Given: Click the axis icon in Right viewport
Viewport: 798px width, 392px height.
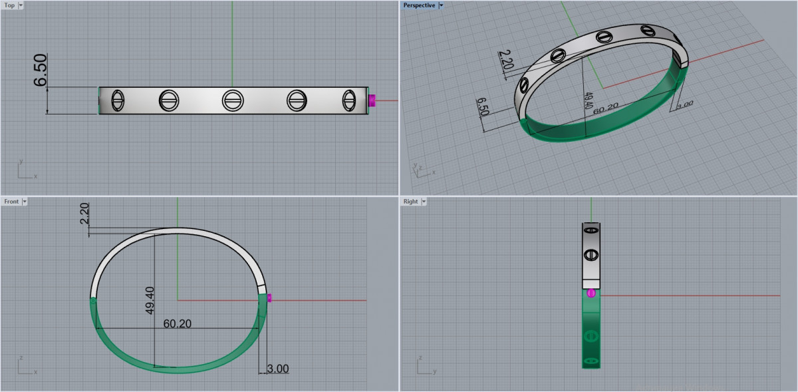Looking at the screenshot, I should pyautogui.click(x=422, y=365).
